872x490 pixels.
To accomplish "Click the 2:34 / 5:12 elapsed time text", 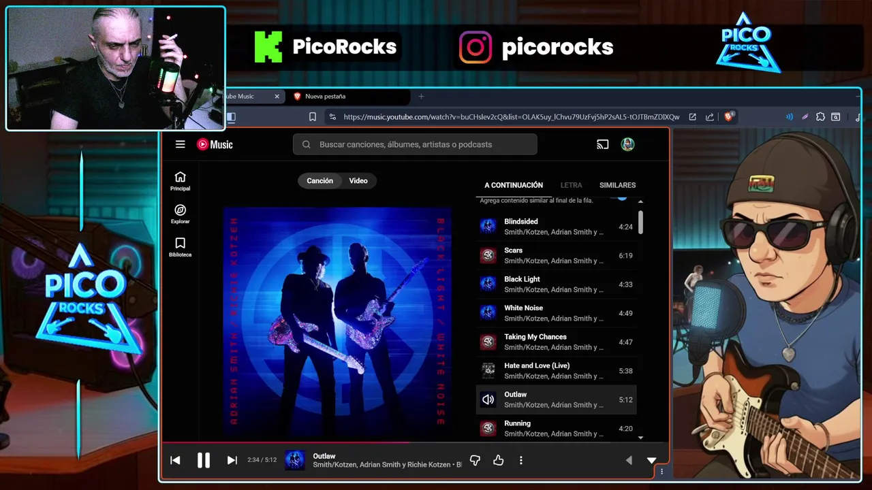I will (262, 460).
